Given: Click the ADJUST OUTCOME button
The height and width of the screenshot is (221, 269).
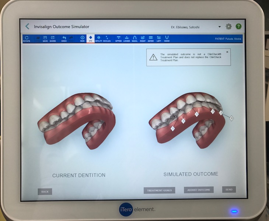Looking at the screenshot, I should click(199, 190).
